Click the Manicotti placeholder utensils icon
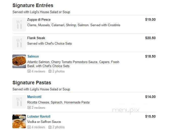 [19, 102]
